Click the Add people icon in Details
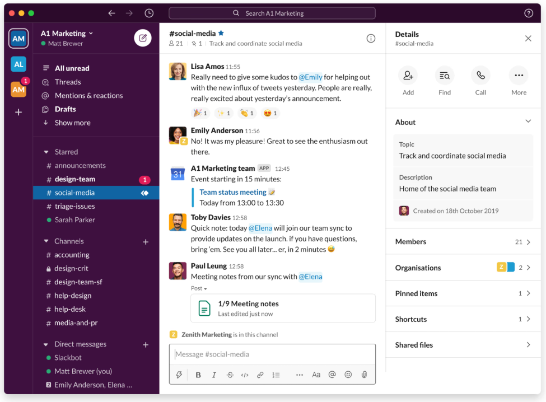Image resolution: width=546 pixels, height=402 pixels. coord(408,75)
